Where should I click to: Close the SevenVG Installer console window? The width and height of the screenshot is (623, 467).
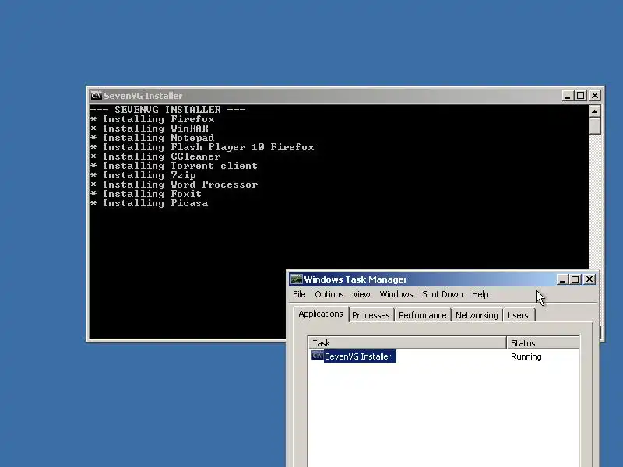595,96
